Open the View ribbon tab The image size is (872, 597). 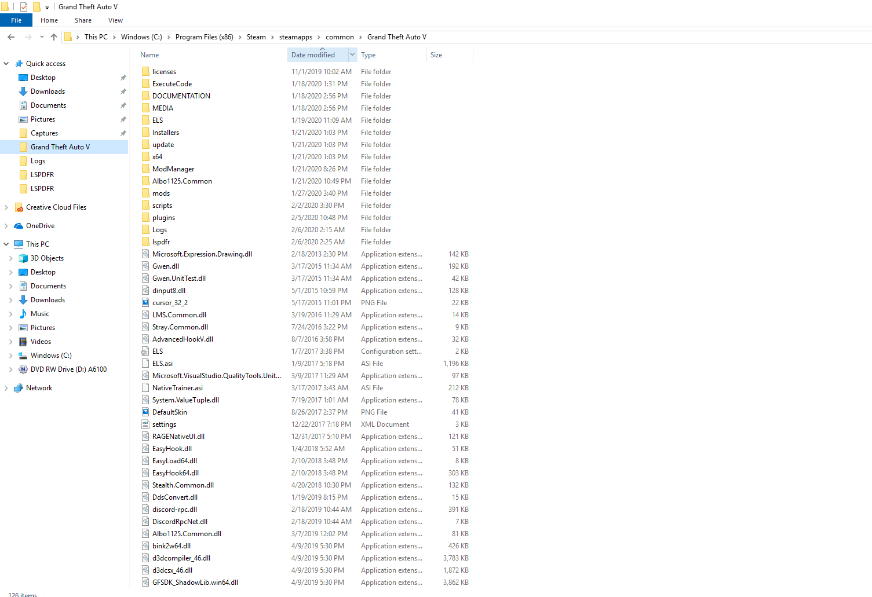point(115,20)
